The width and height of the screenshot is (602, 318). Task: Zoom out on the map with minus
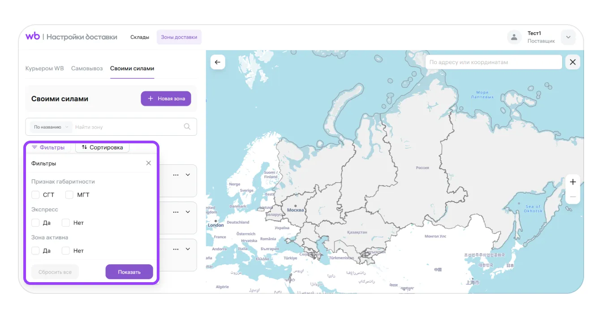[572, 197]
